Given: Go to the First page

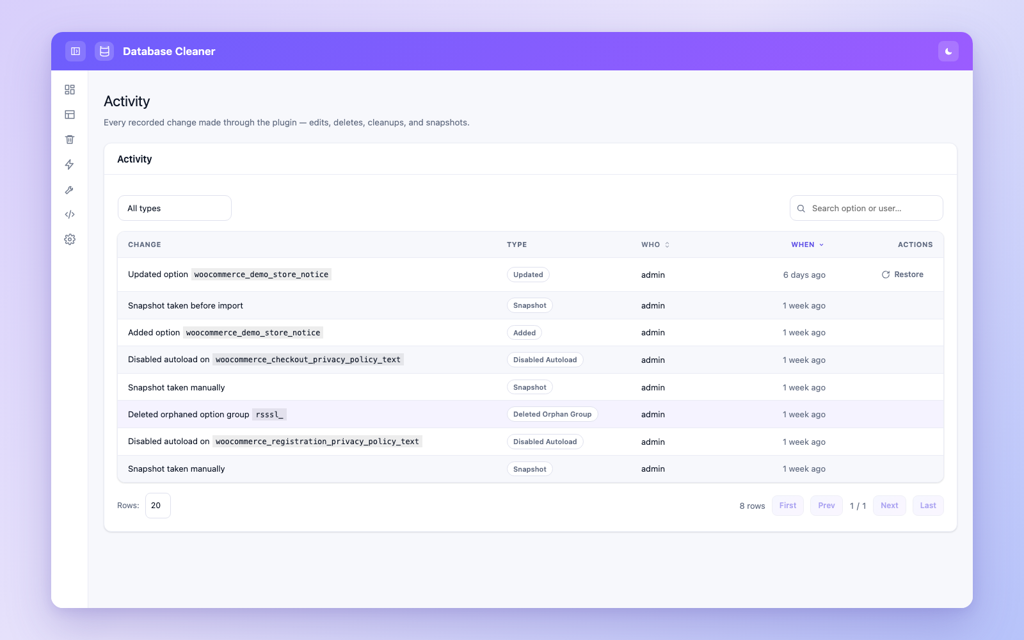Looking at the screenshot, I should 788,506.
